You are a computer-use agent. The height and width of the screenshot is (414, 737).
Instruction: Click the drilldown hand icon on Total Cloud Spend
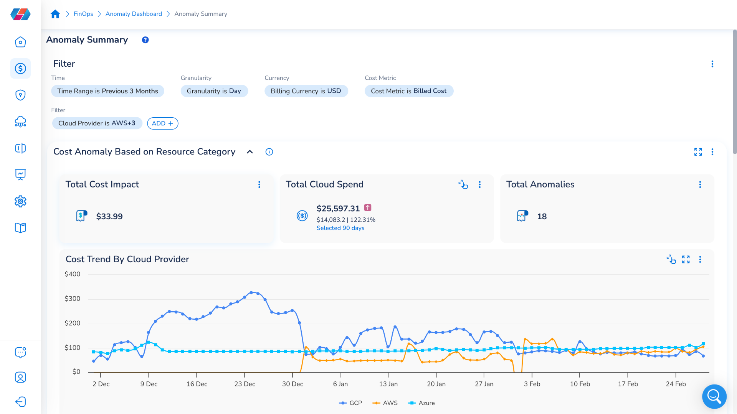click(x=463, y=185)
